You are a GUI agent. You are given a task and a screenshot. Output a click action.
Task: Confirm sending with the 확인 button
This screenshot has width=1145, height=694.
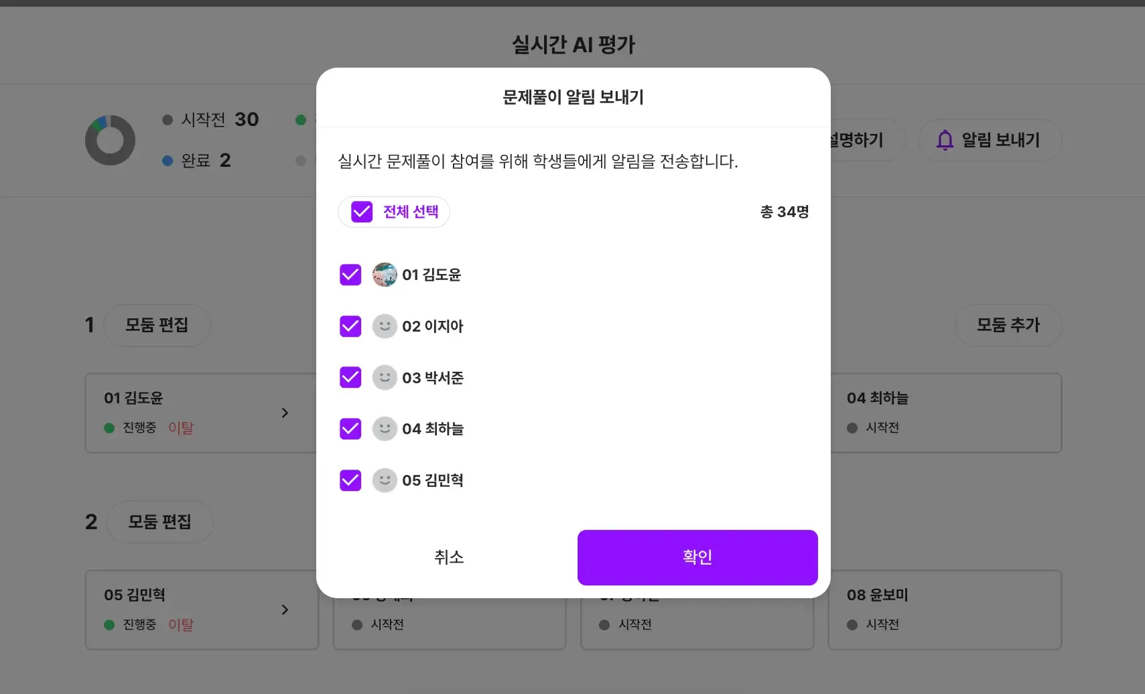(x=697, y=557)
